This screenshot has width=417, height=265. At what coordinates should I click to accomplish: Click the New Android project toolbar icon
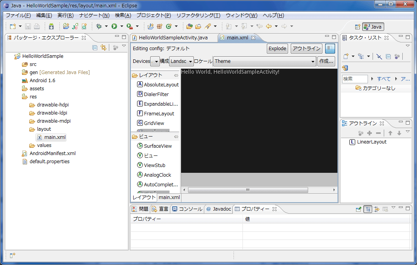pos(66,26)
